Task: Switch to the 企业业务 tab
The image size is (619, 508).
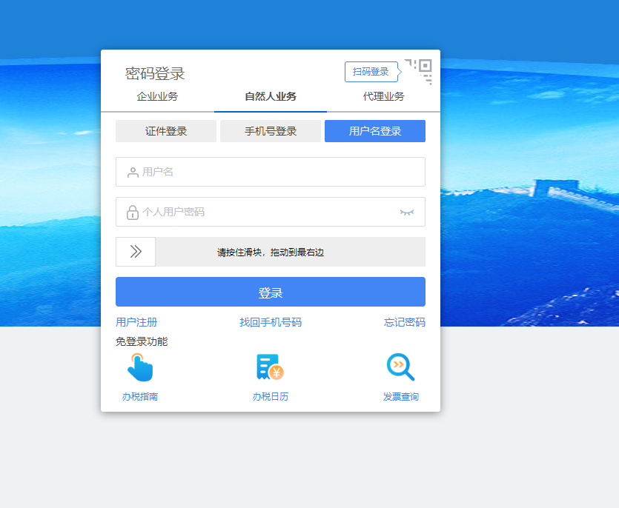Action: pos(157,96)
